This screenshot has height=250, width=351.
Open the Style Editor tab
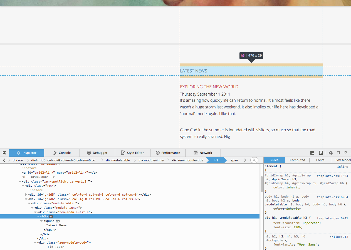(133, 153)
